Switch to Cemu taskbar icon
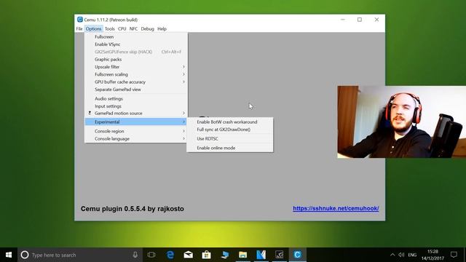466x262 pixels. click(297, 255)
